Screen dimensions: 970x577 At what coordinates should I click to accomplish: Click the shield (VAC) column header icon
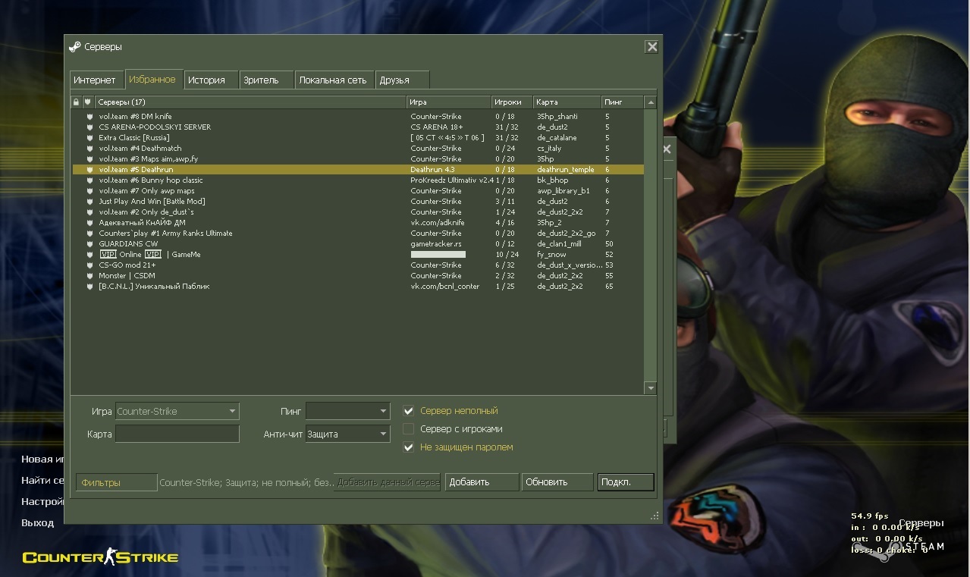click(87, 102)
